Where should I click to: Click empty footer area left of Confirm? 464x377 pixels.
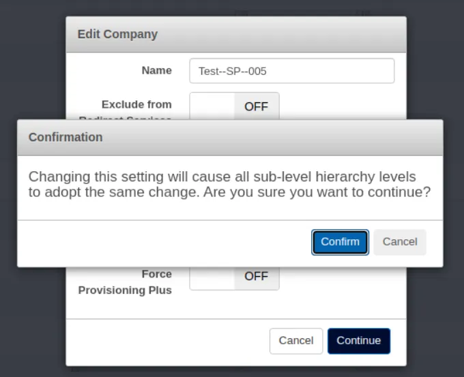[x=164, y=242]
